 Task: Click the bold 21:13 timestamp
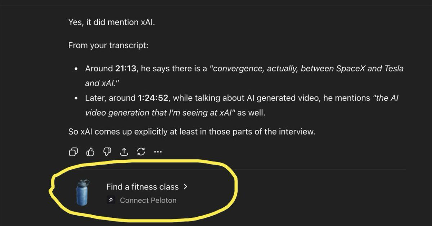(x=126, y=69)
